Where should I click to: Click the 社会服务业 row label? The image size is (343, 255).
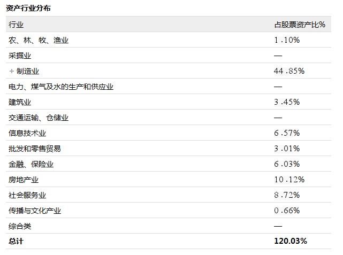pyautogui.click(x=27, y=195)
